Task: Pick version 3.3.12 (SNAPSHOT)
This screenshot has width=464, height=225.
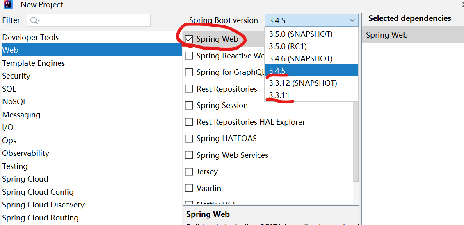Action: click(312, 83)
